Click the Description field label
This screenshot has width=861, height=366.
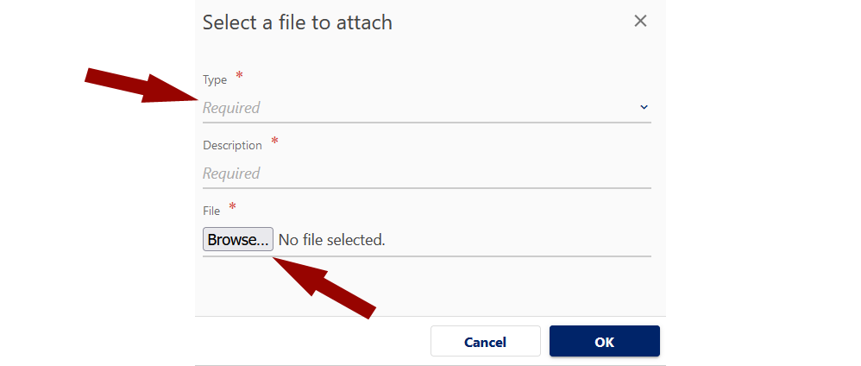coord(232,146)
